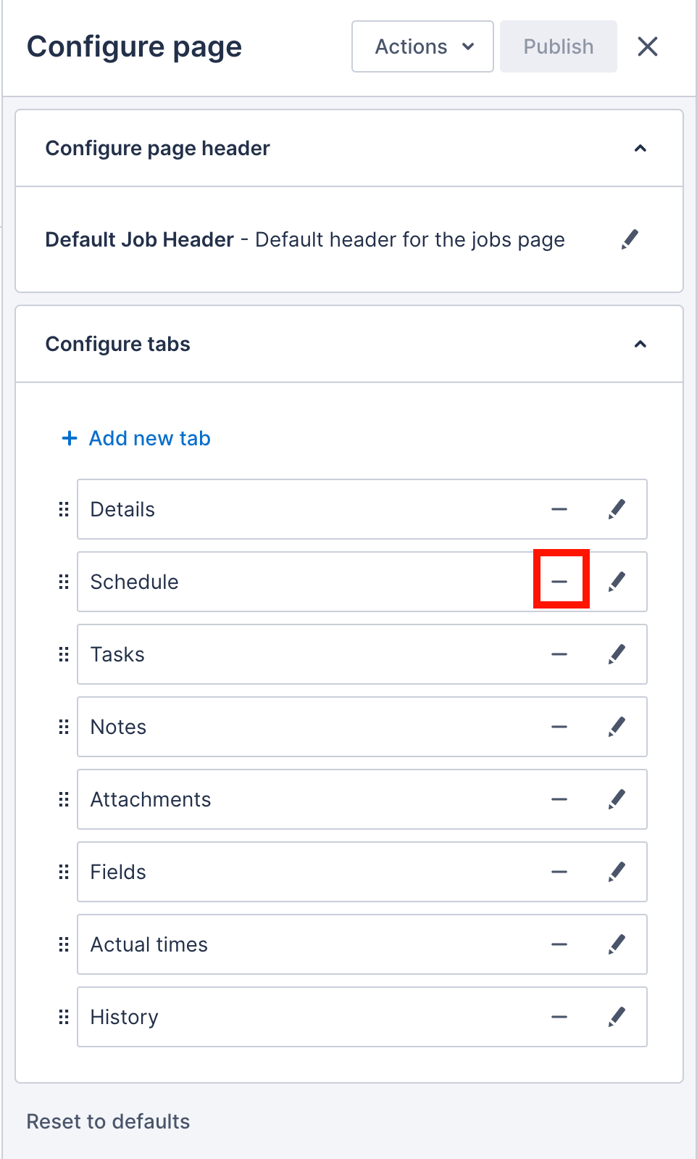Edit the Attachments tab configuration
Image resolution: width=697 pixels, height=1159 pixels.
[617, 799]
